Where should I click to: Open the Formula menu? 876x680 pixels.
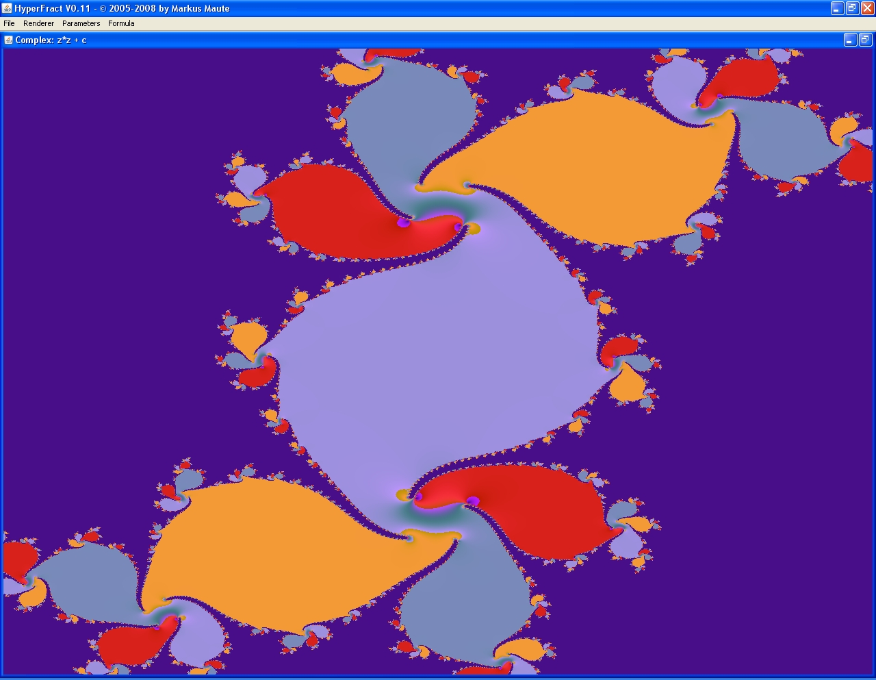[x=121, y=23]
